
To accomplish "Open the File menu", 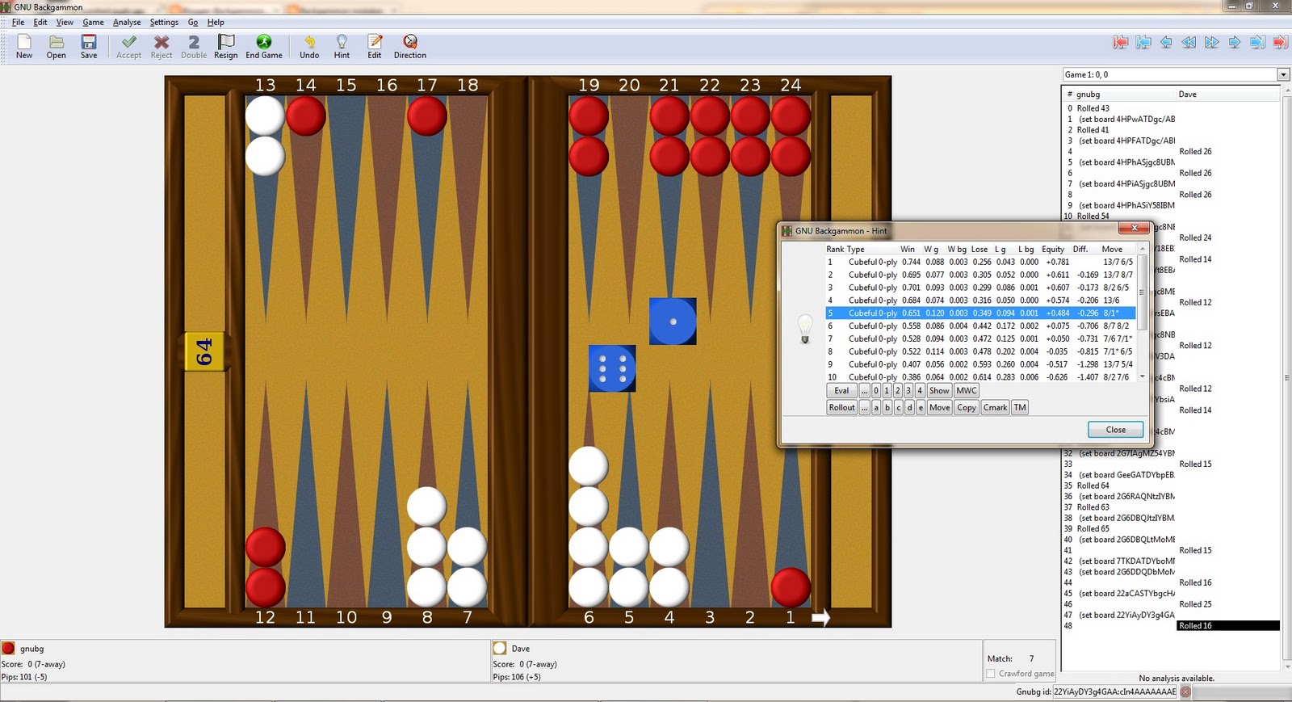I will point(18,23).
